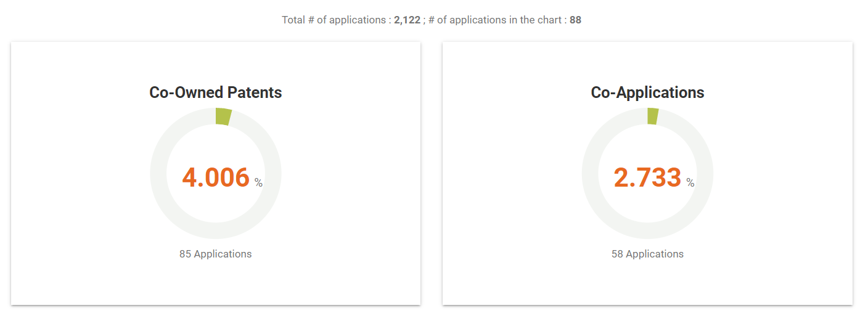Click the gap between the two chart cards
The width and height of the screenshot is (868, 316).
tap(432, 174)
